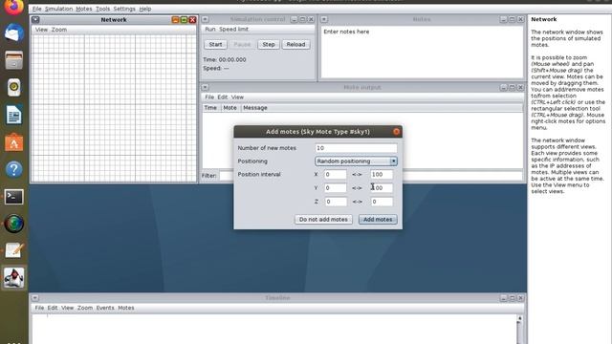Open the Simulation menu

click(58, 9)
